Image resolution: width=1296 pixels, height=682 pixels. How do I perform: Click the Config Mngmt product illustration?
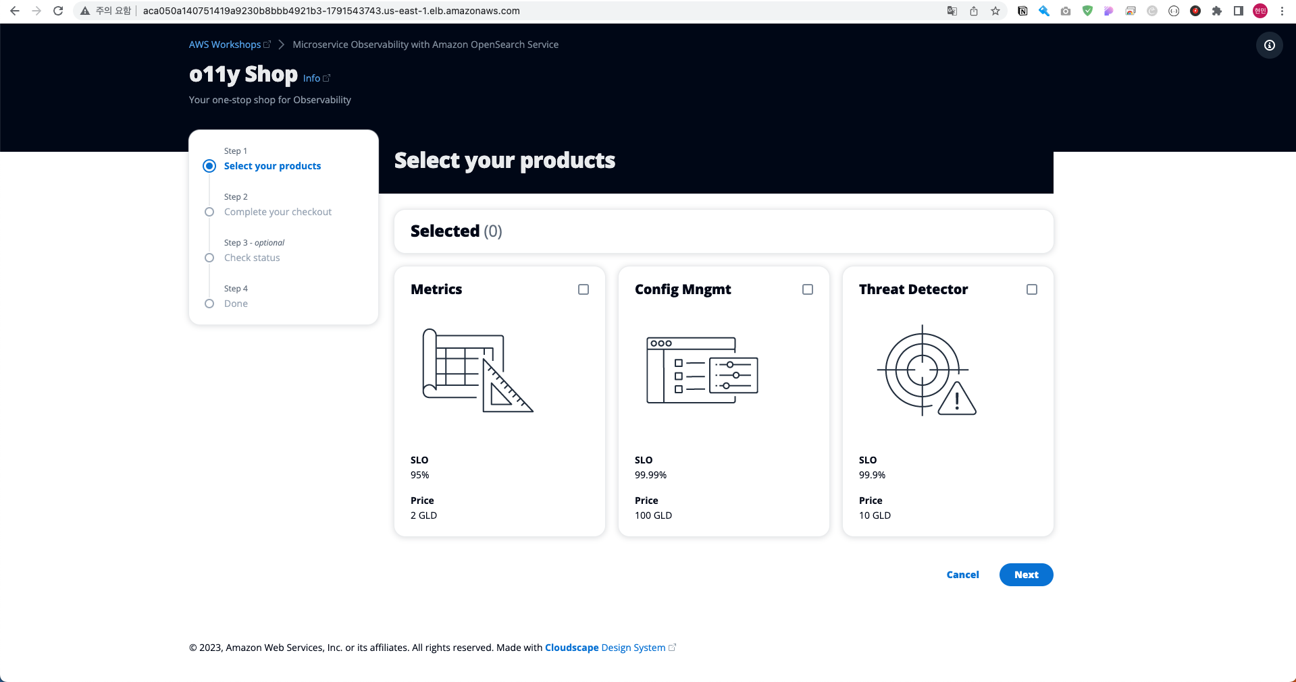click(x=702, y=370)
